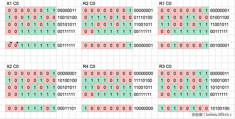Select the cell reading 10000000
Viewport: 235px width, 119px height.
pos(143,108)
